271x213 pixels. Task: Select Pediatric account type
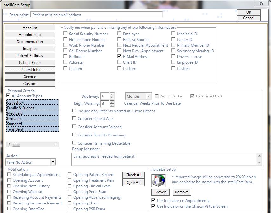(32, 119)
